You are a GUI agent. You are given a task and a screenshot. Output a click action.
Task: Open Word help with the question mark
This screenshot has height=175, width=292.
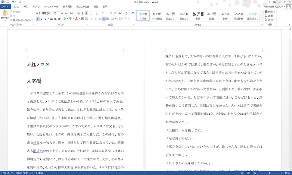(269, 2)
